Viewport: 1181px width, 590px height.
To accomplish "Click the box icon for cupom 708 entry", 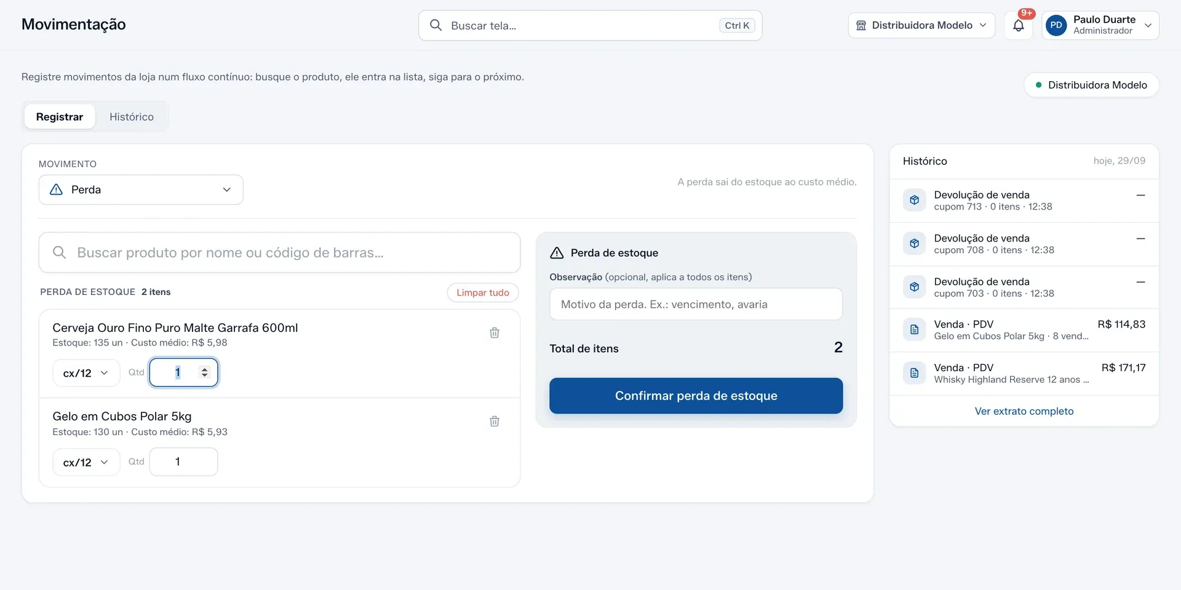I will coord(914,243).
